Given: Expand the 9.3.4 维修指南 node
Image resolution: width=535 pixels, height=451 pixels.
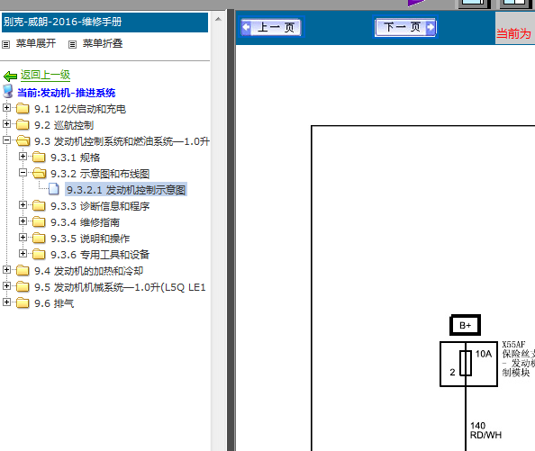Looking at the screenshot, I should [x=23, y=221].
